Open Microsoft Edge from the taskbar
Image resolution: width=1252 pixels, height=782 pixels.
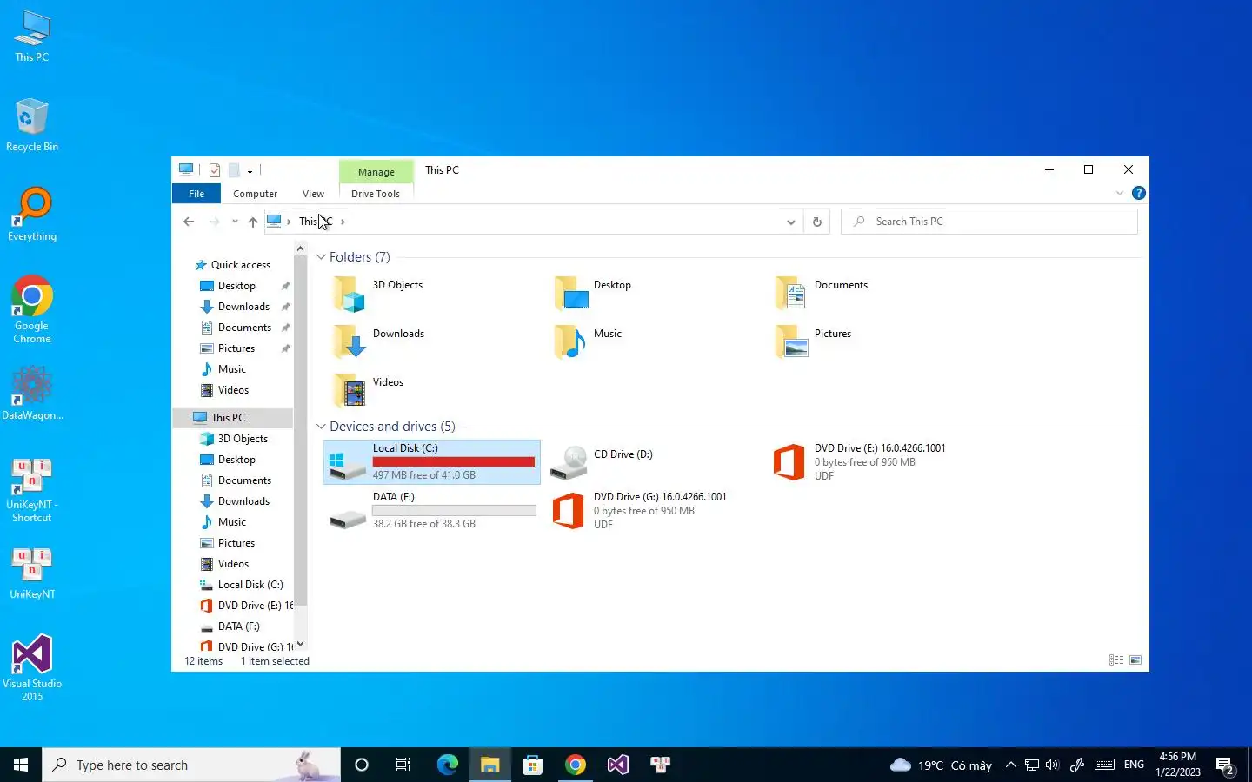[x=448, y=765]
